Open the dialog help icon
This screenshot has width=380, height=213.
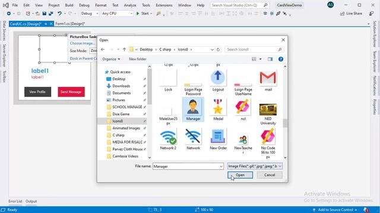point(281,59)
